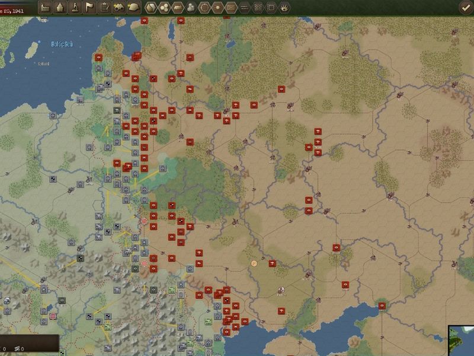Open the clipboard reports icon
Image resolution: width=474 pixels, height=356 pixels.
point(104,8)
